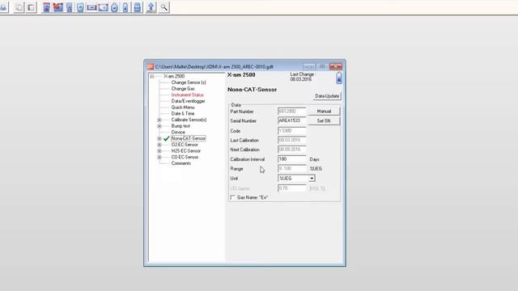Toggle the Gas Name "Ex" checkbox
Viewport: 518px width, 291px height.
pyautogui.click(x=232, y=197)
